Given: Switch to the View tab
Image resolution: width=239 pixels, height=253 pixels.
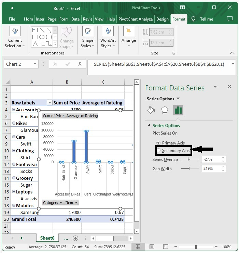Looking at the screenshot, I should pyautogui.click(x=99, y=19).
